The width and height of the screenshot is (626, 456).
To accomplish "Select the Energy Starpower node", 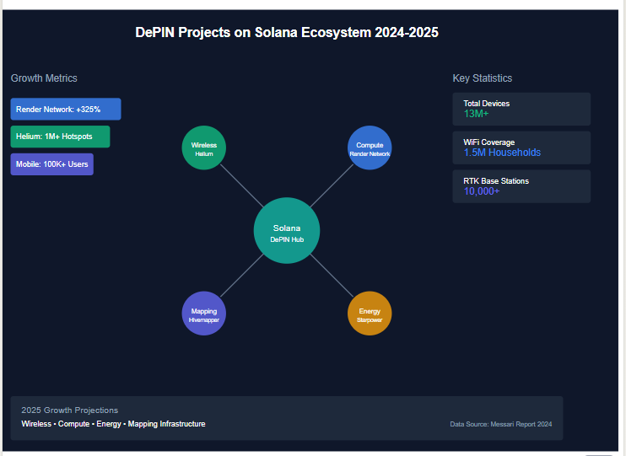I will click(370, 314).
